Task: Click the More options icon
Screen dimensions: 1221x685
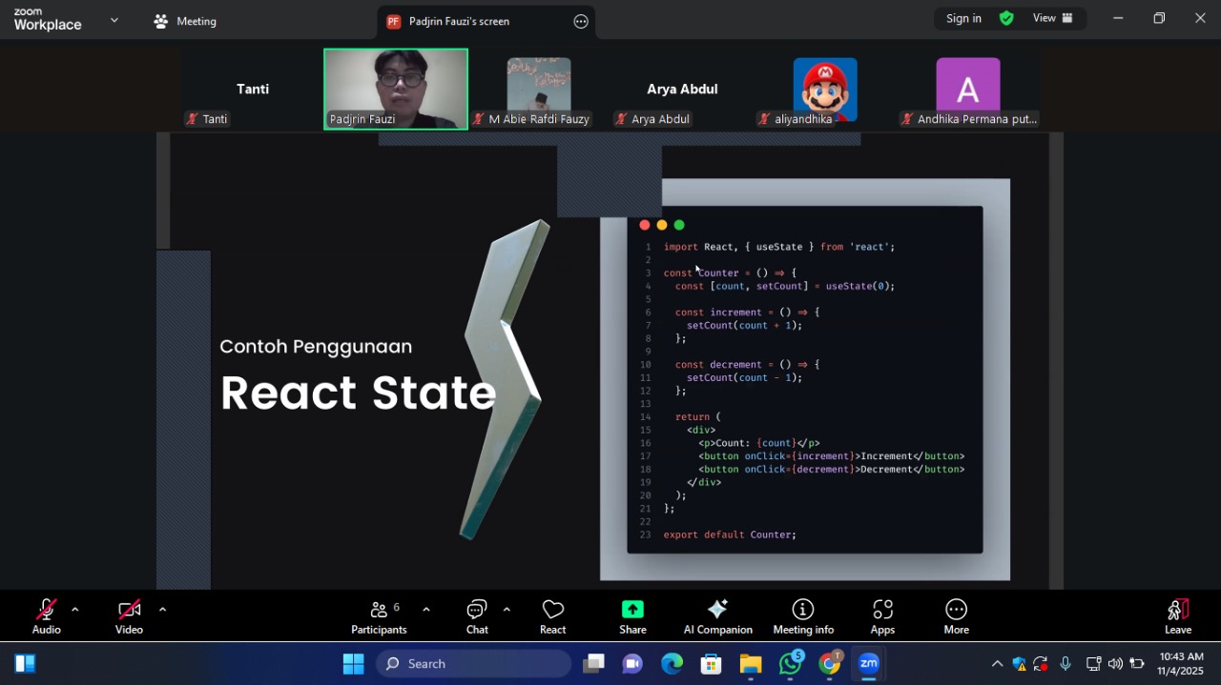Action: coord(956,616)
